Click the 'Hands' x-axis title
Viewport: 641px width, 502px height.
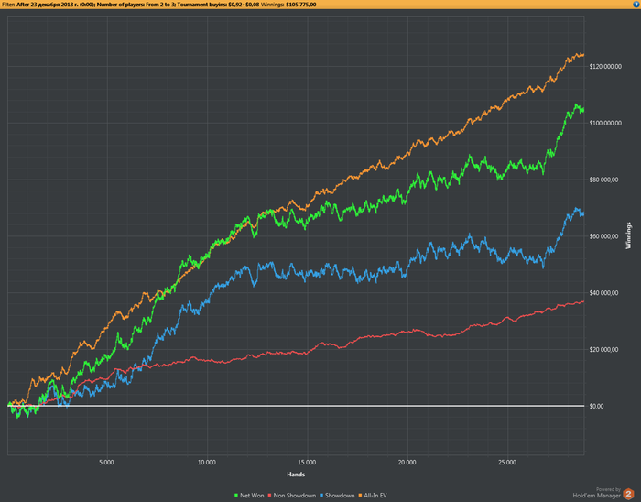click(x=296, y=475)
